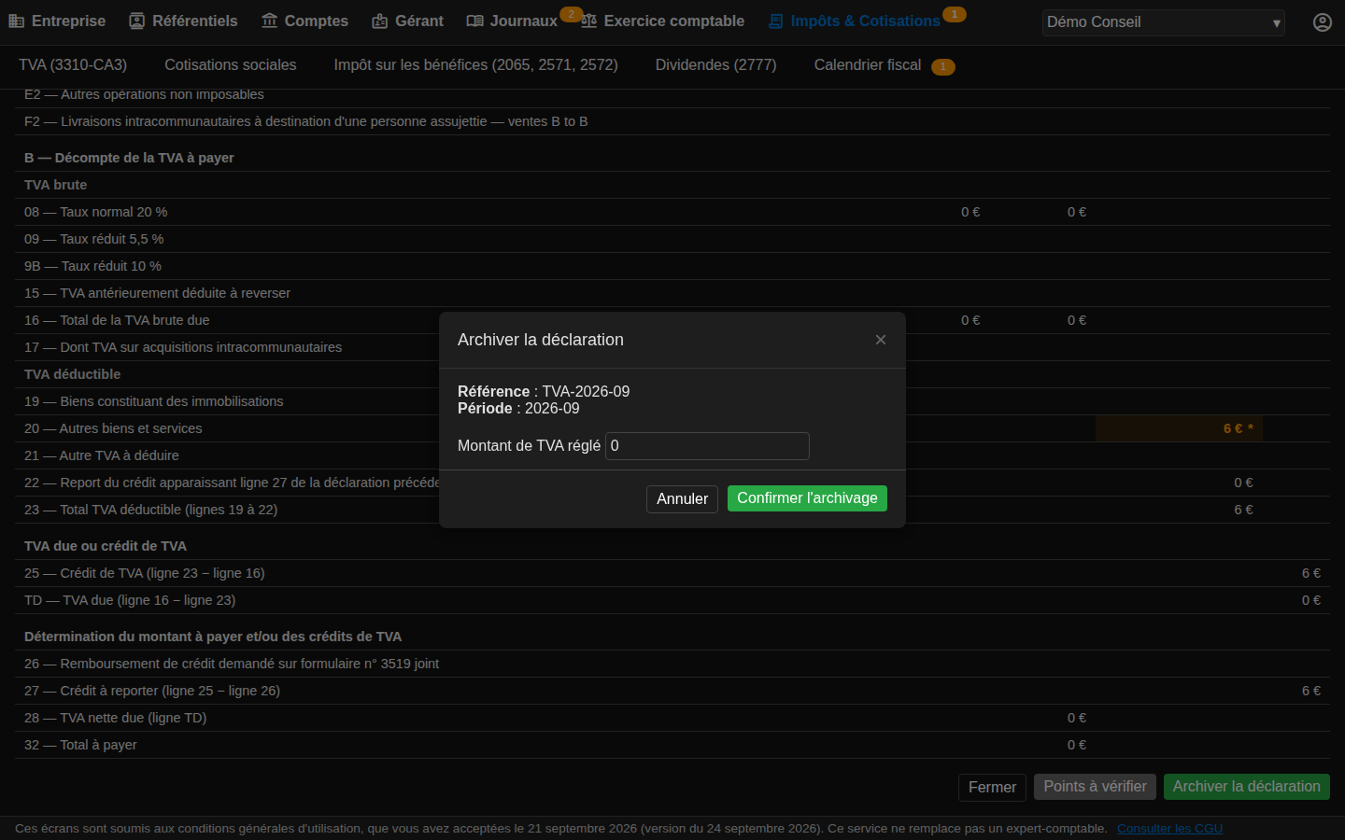Open the Comptes menu
1345x840 pixels.
pos(304,21)
